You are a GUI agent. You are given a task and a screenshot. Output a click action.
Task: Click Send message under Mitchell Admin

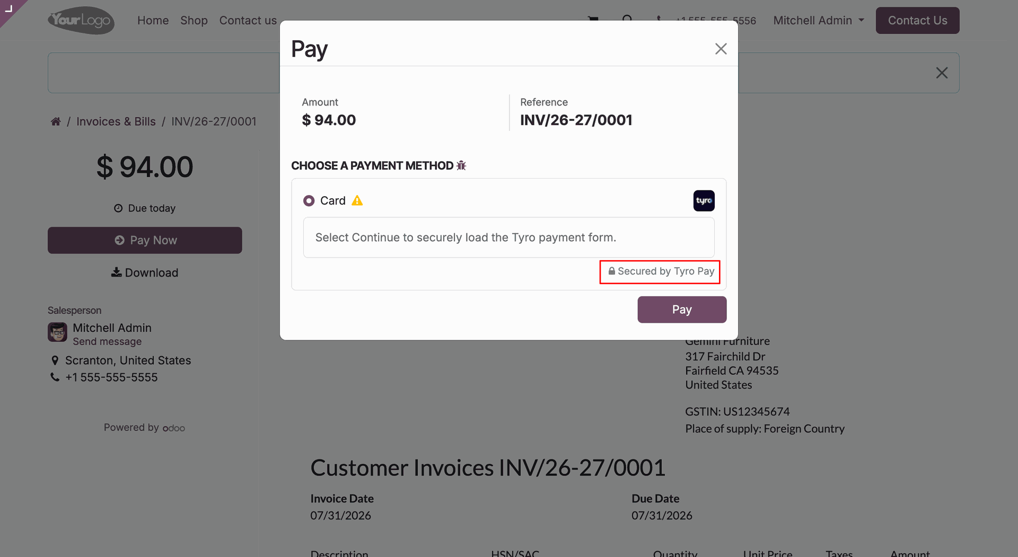(107, 342)
